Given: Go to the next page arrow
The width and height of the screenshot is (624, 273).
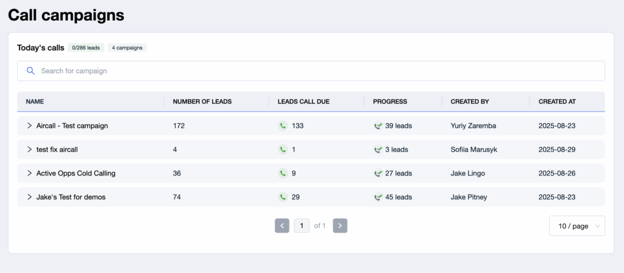Looking at the screenshot, I should point(340,225).
